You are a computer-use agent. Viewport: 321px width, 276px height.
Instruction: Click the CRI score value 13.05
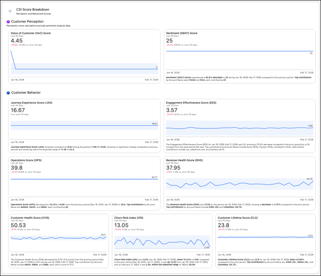click(122, 225)
